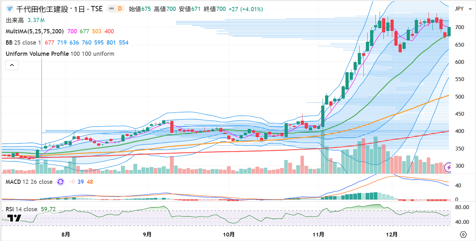The image size is (476, 241).
Task: Click the orange D delayed-data indicator
Action: (120, 9)
